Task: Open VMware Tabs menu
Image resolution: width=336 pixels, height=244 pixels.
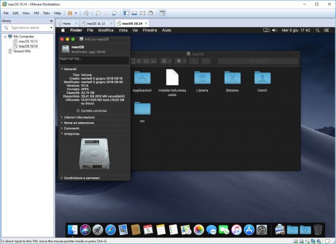Action: [x=46, y=13]
